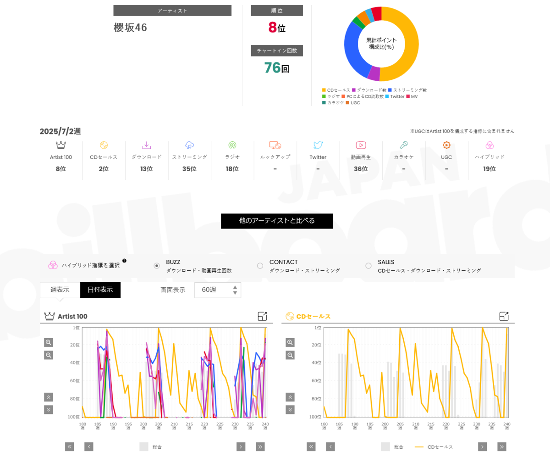Click the UGC gear icon

coord(446,145)
